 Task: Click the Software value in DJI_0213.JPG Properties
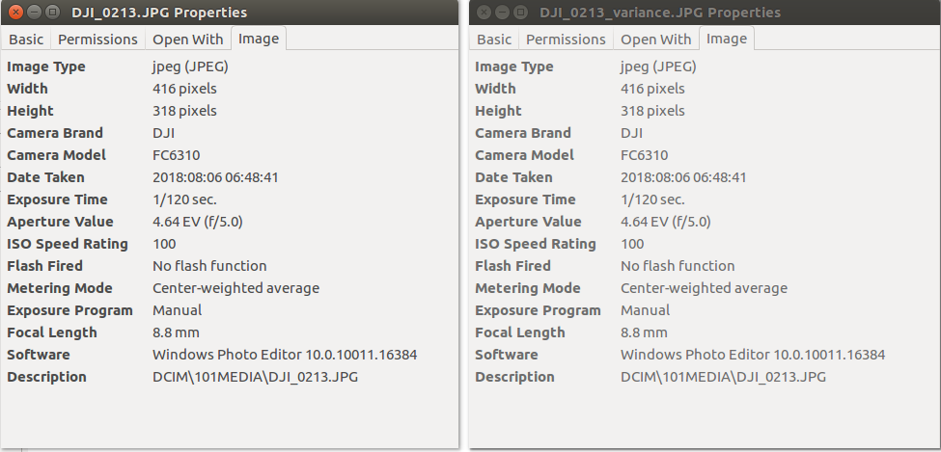click(x=285, y=355)
